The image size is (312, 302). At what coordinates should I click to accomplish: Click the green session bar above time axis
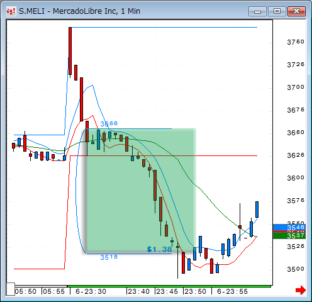click(169, 286)
